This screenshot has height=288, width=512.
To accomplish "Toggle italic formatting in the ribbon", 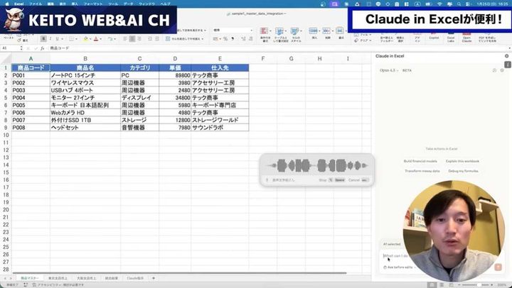I will [x=50, y=39].
